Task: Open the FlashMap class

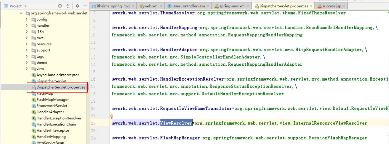Action: tap(45, 93)
